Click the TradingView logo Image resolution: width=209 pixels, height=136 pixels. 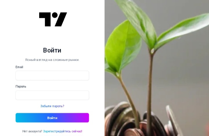(x=53, y=19)
